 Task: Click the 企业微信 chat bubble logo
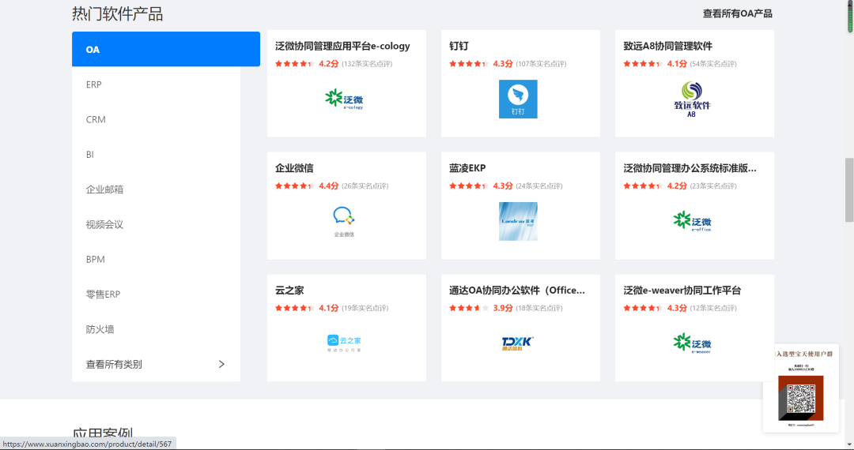coord(344,221)
